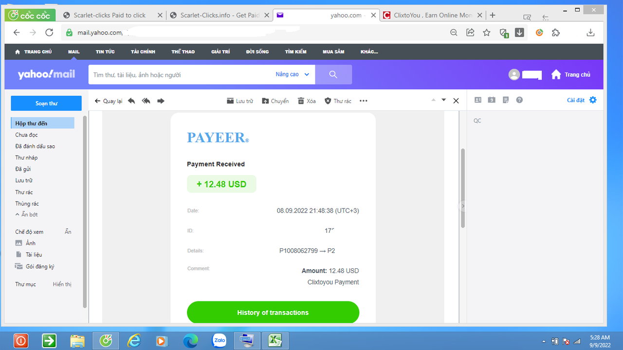Open the notepad icon in right panel
Viewport: 623px width, 350px height.
click(506, 100)
